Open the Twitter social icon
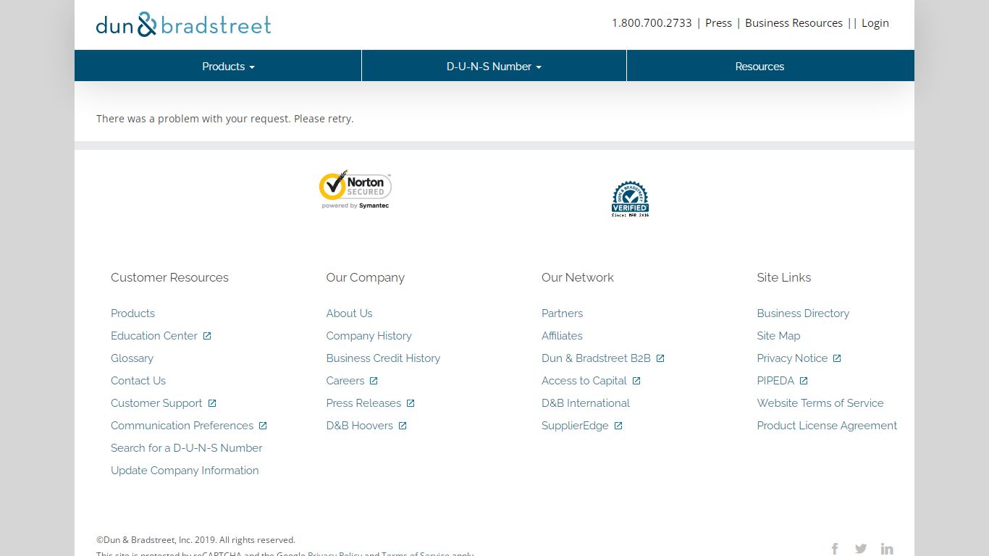 [x=861, y=549]
